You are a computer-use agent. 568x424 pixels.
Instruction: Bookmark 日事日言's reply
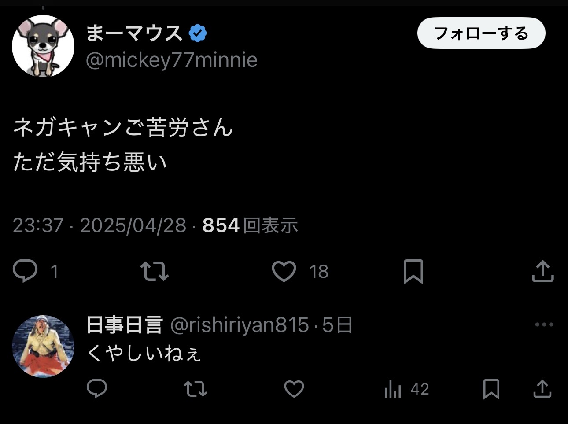coord(491,389)
